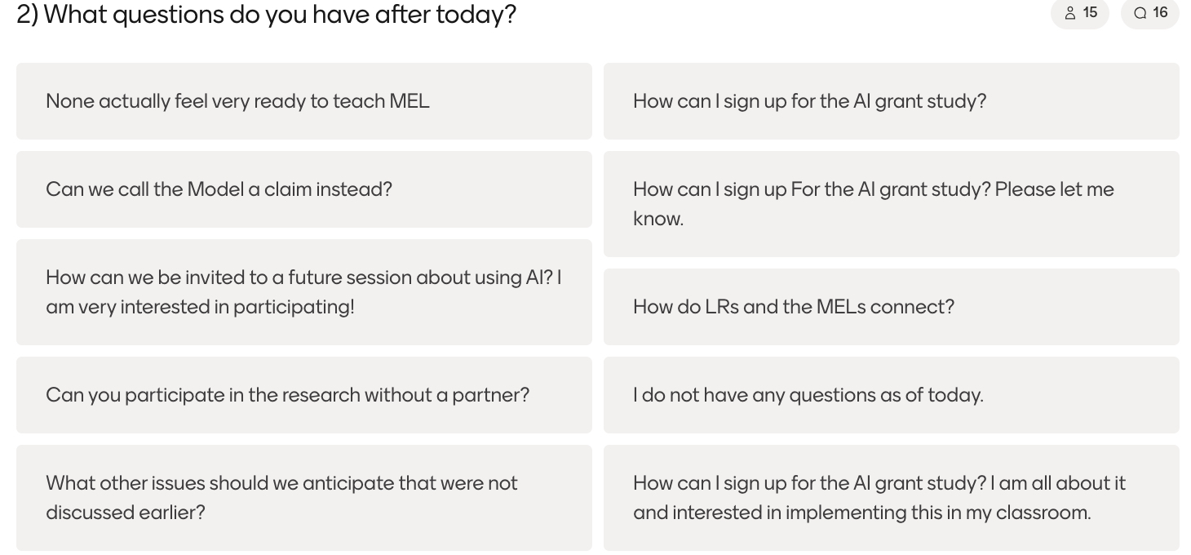
Task: Select the response ending 'Please let me know.'
Action: pos(892,204)
